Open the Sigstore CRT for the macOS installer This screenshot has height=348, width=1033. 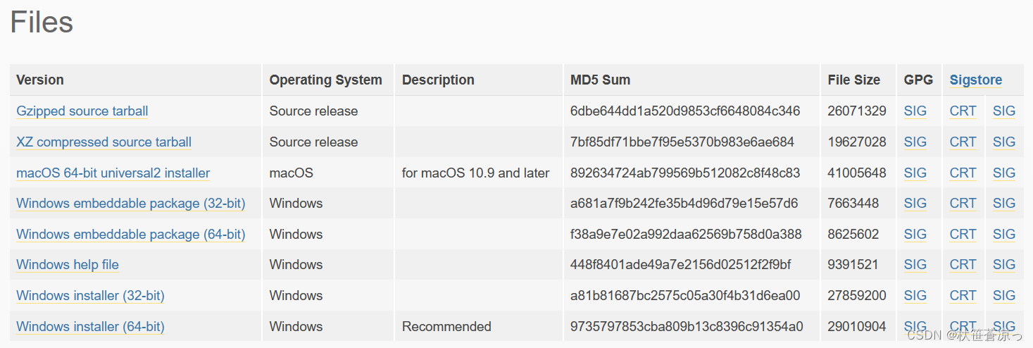[963, 173]
